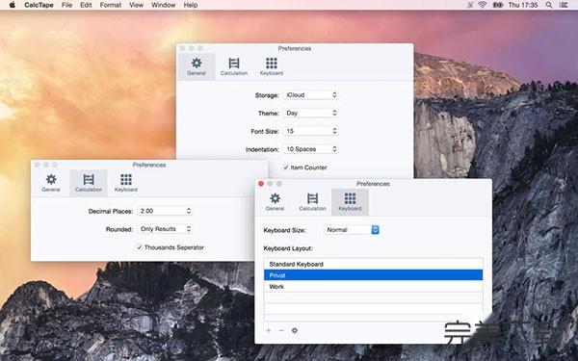Open the Font Size dropdown
The height and width of the screenshot is (361, 578).
(x=311, y=131)
